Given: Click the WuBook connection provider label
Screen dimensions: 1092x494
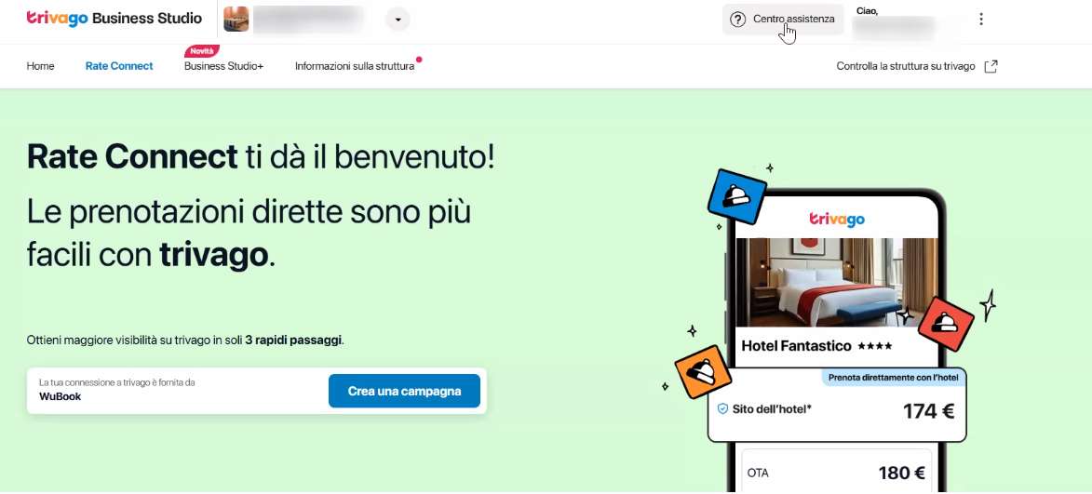Looking at the screenshot, I should (60, 396).
